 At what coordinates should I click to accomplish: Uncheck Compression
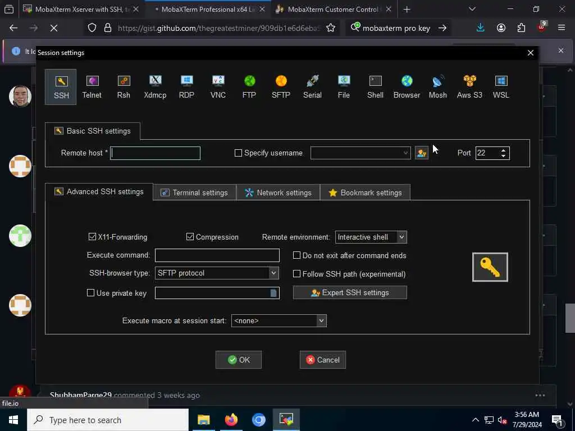coord(190,237)
